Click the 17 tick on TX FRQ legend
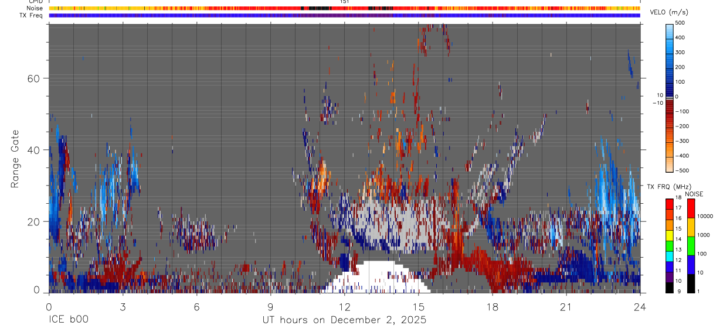The width and height of the screenshot is (720, 332). click(679, 208)
